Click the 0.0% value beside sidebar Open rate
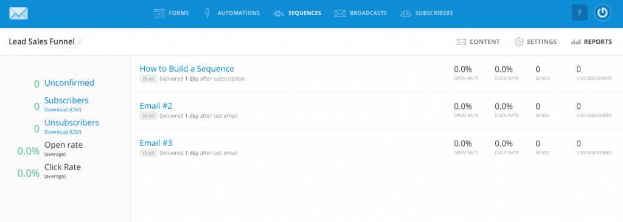 click(x=28, y=151)
